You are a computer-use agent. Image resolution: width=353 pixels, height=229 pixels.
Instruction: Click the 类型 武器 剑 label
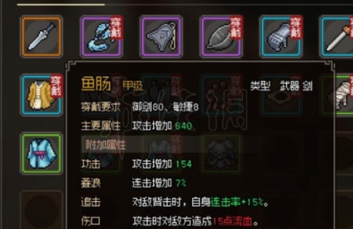(282, 86)
